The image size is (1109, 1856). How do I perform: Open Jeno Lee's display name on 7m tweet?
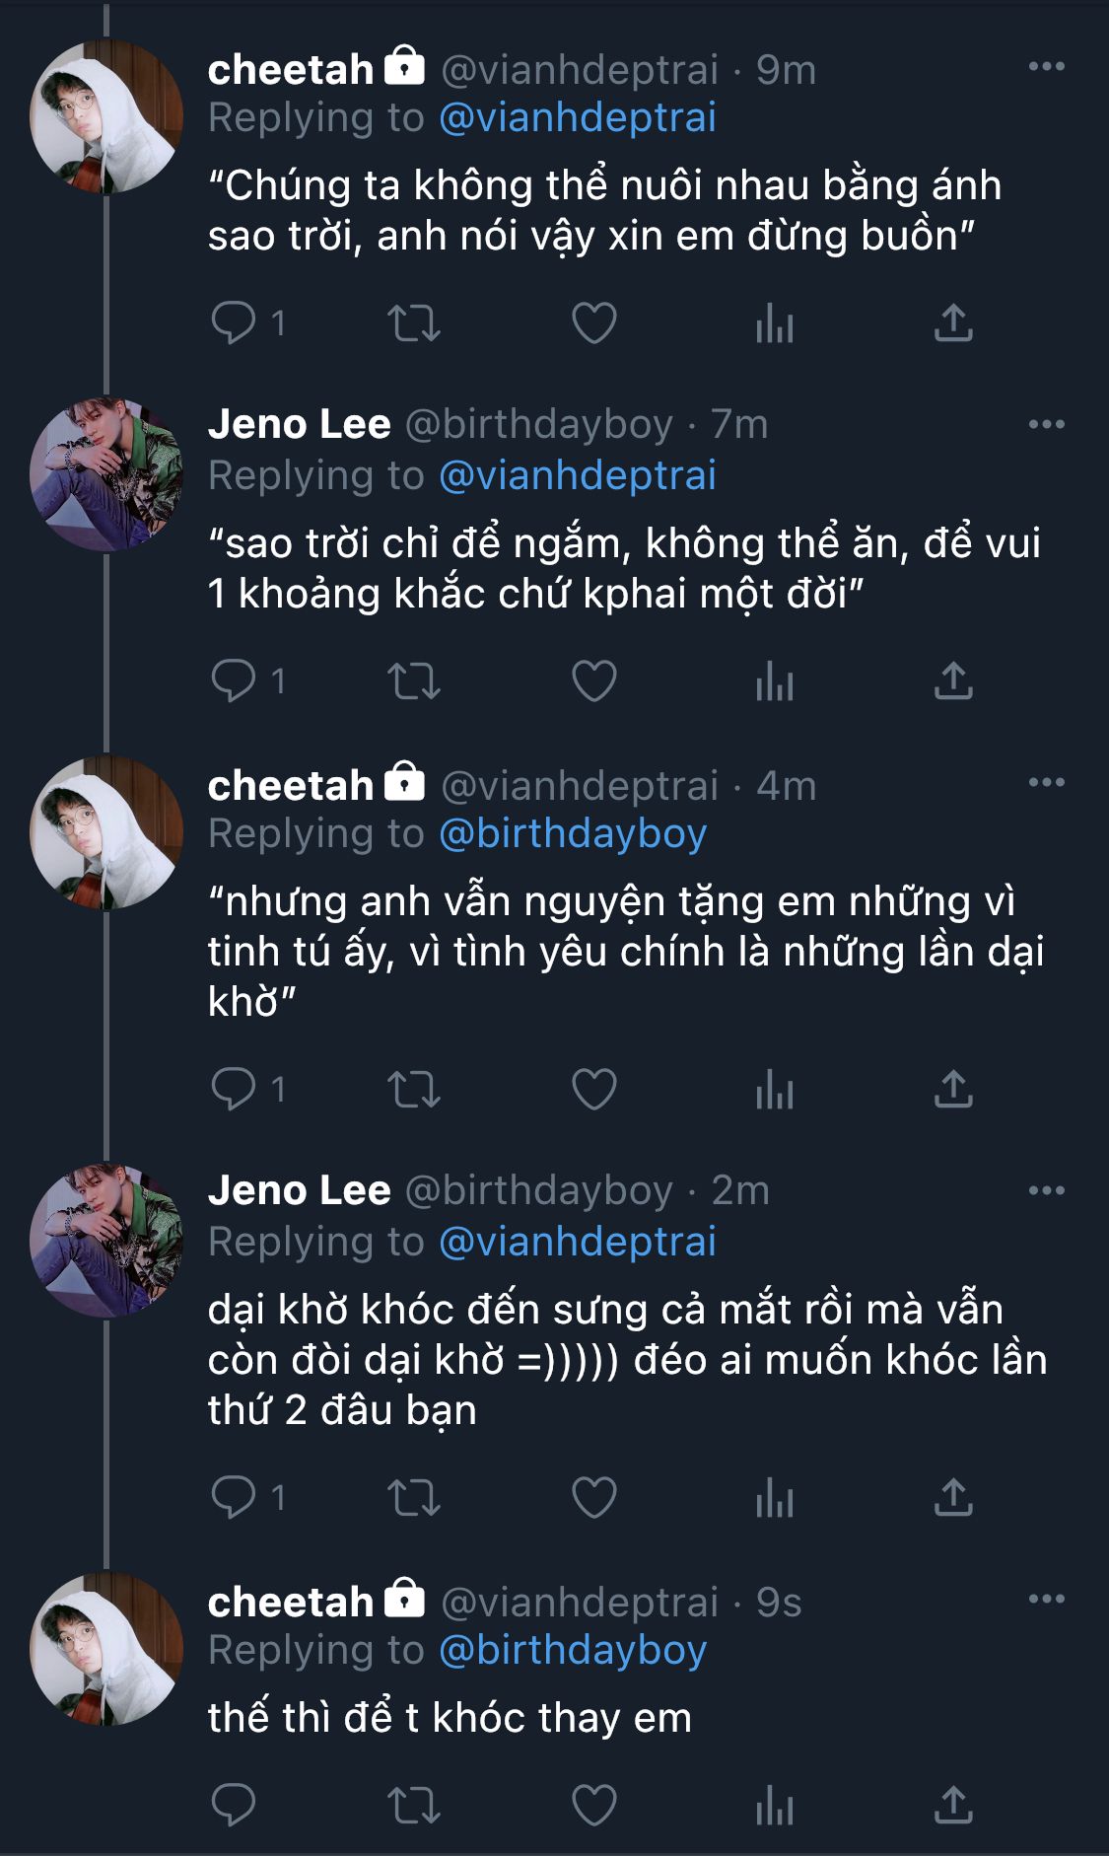point(299,425)
